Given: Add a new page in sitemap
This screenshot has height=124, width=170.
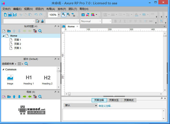Looking at the screenshot, I should (x=4, y=31).
